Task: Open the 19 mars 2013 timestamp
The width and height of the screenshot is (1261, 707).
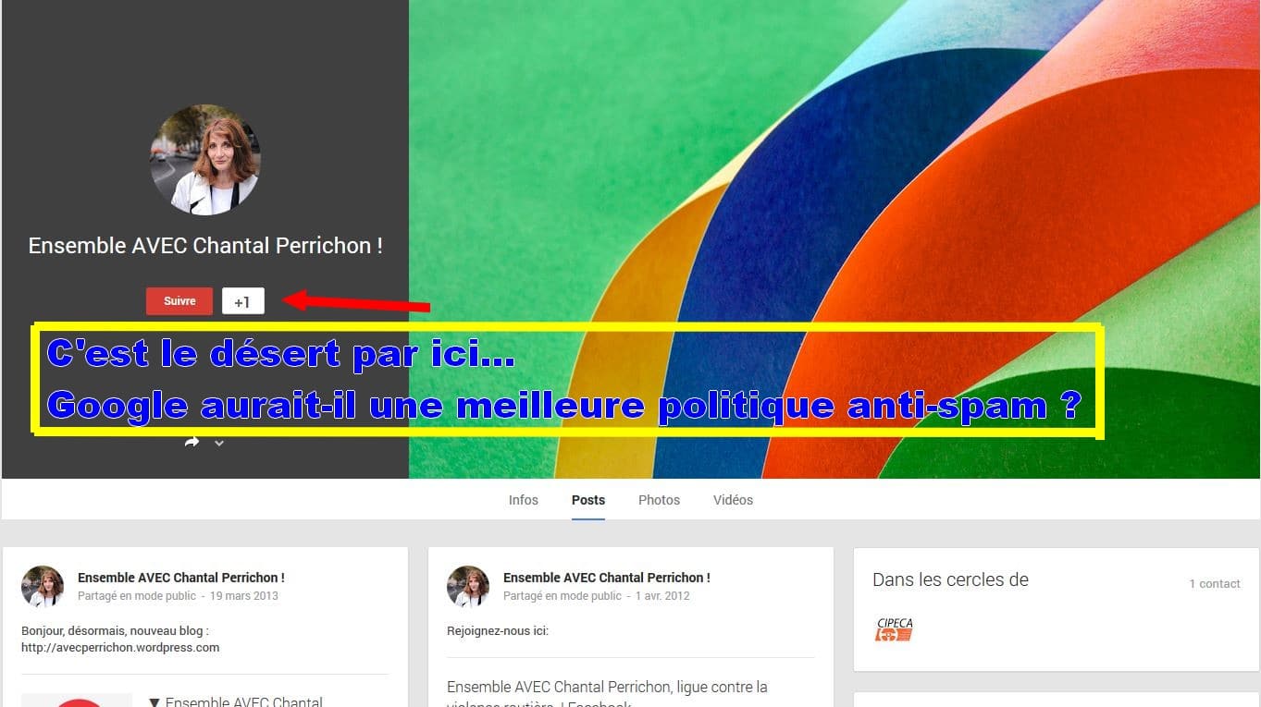Action: coord(244,596)
